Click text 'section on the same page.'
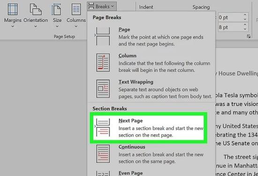258x176 pixels. (x=147, y=161)
